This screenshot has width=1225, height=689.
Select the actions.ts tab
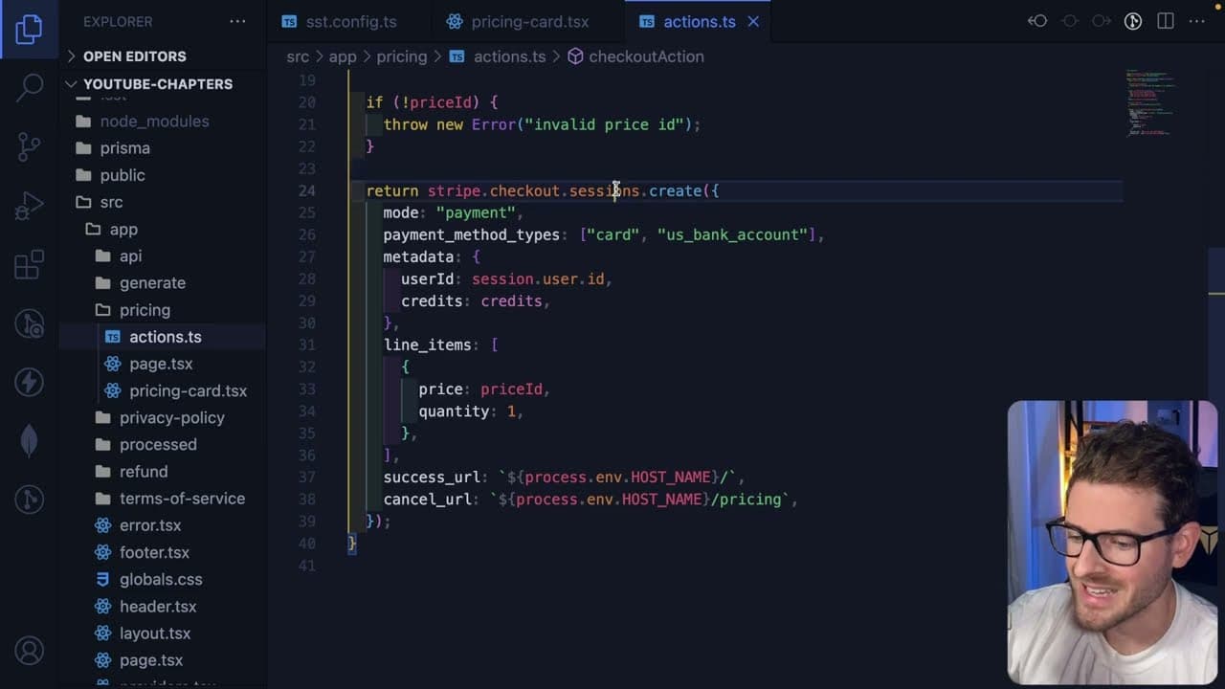(x=698, y=21)
